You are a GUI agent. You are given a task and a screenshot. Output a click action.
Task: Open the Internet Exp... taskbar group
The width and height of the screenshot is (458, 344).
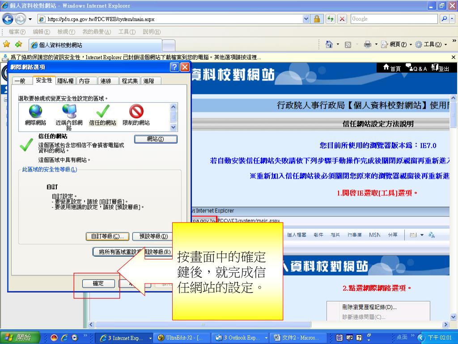[x=124, y=338]
